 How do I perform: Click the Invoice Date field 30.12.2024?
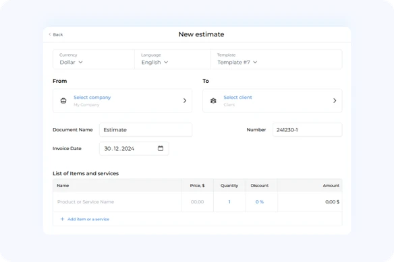[x=134, y=149]
